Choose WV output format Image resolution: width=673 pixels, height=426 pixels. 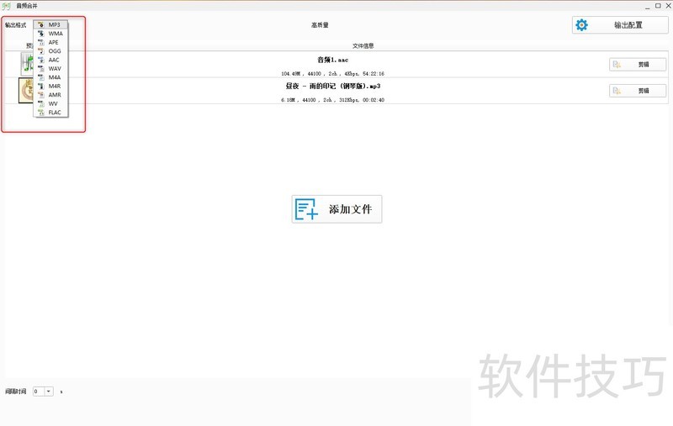[x=50, y=103]
